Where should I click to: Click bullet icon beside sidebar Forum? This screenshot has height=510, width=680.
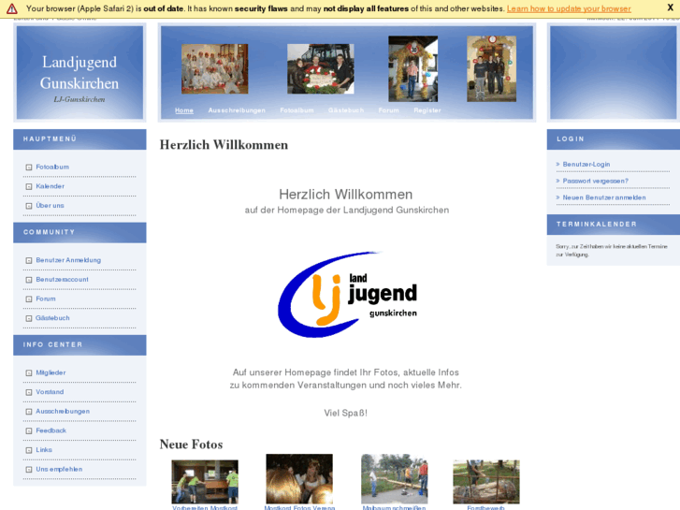pyautogui.click(x=29, y=299)
